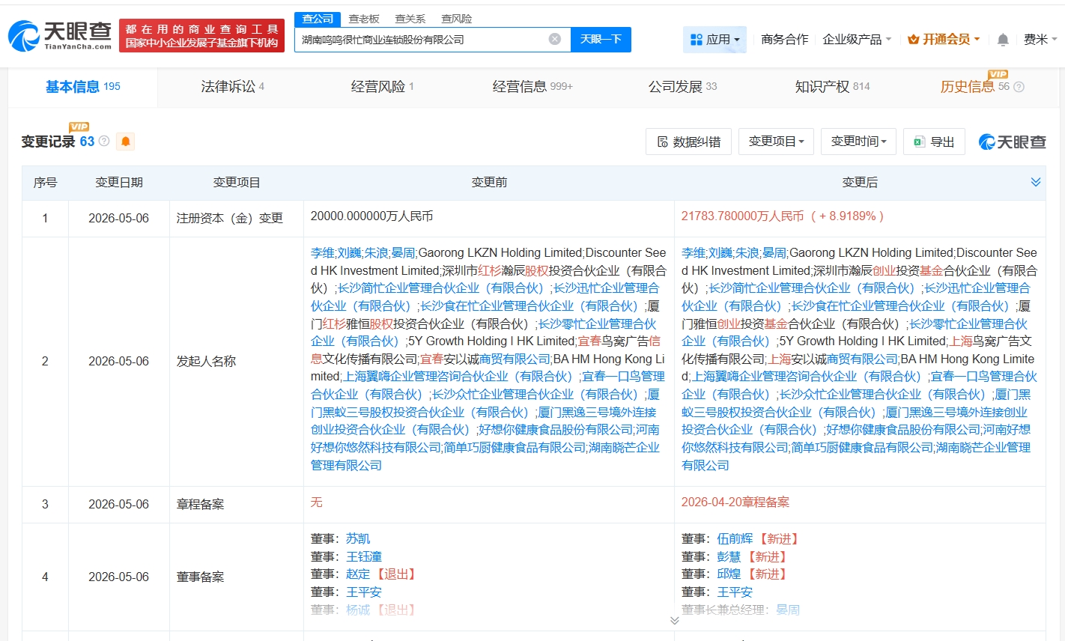Screen dimensions: 1065x641
Task: Open the 企业级产品 dropdown
Action: (x=857, y=40)
